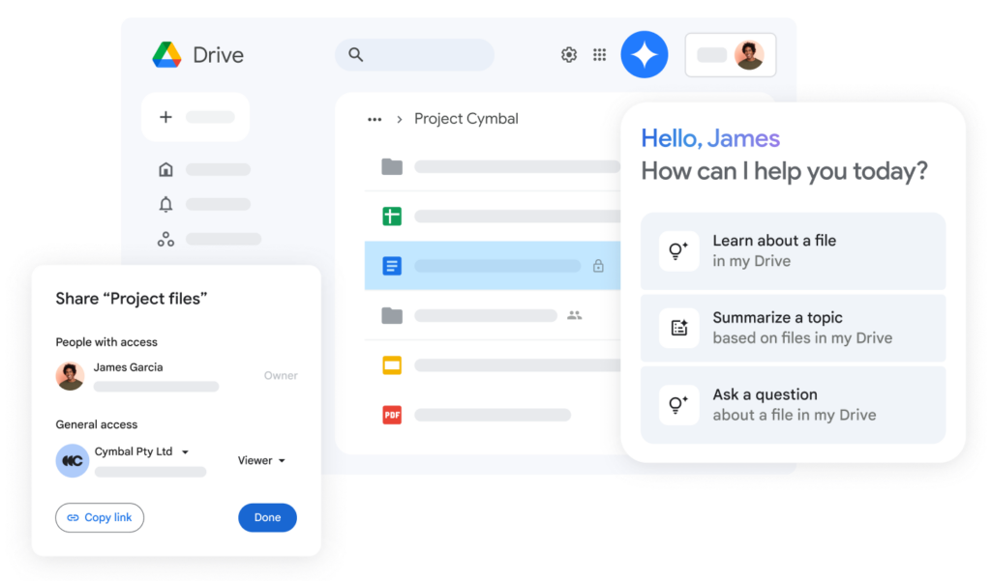Open the green Sheets file icon
Viewport: 991px width, 581px height.
[392, 216]
